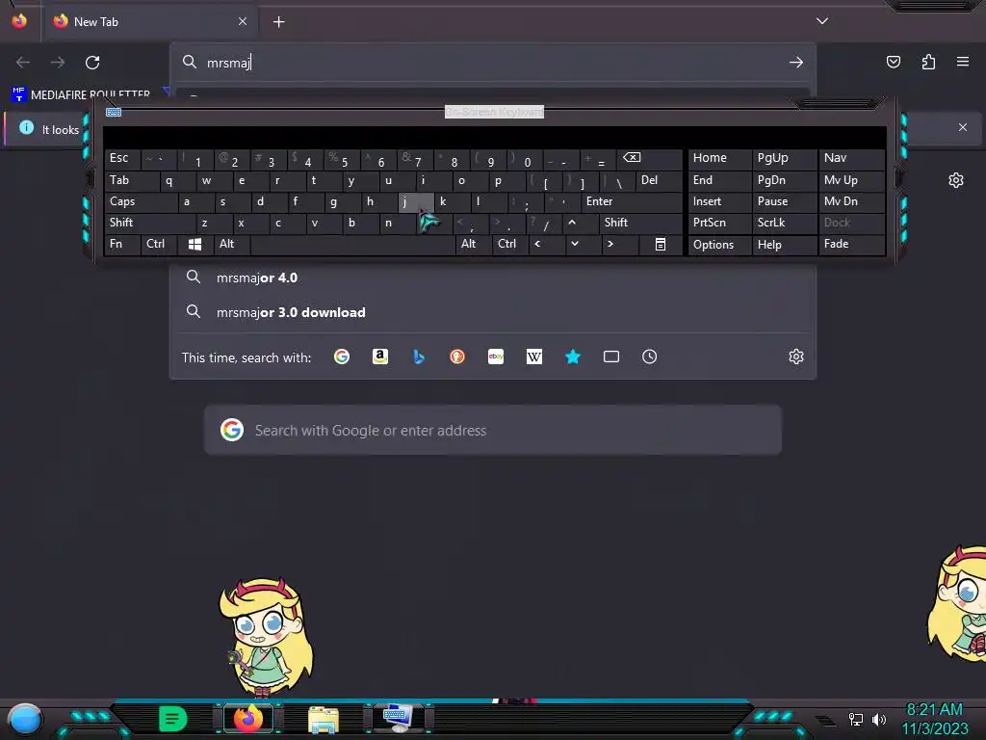
Task: Toggle left Shift key on On-Screen Keyboard
Action: point(150,223)
